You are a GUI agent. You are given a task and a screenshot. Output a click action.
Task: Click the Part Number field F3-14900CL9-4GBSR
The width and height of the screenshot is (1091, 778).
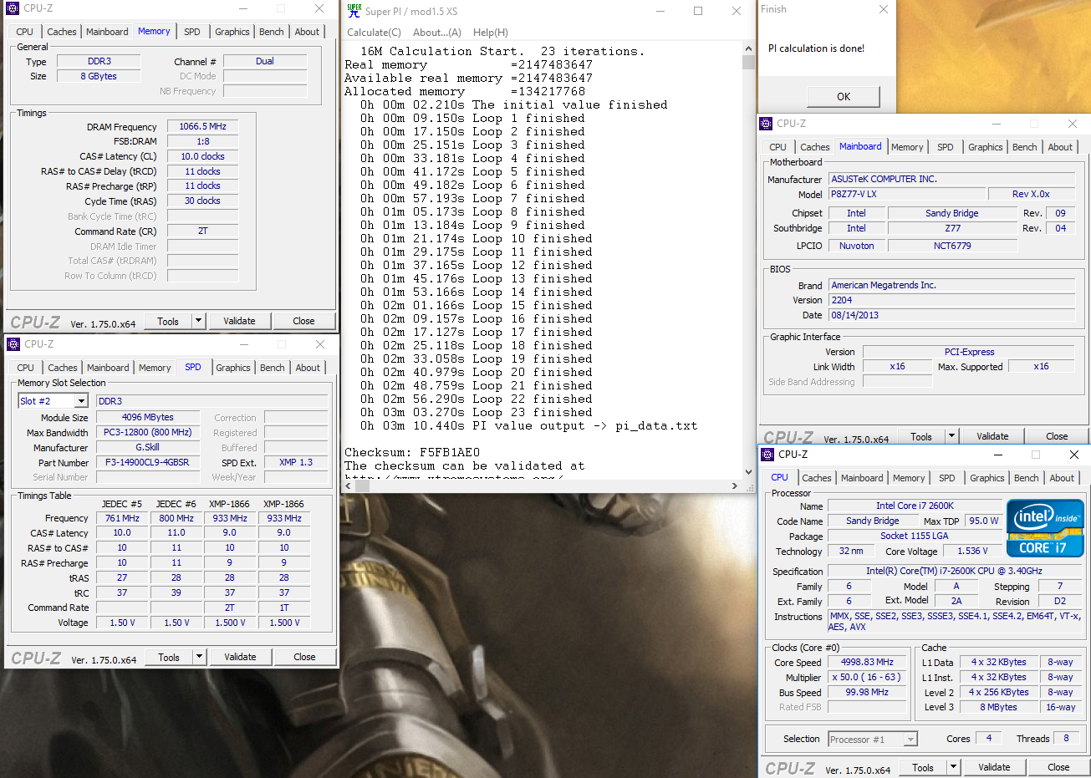(x=148, y=462)
